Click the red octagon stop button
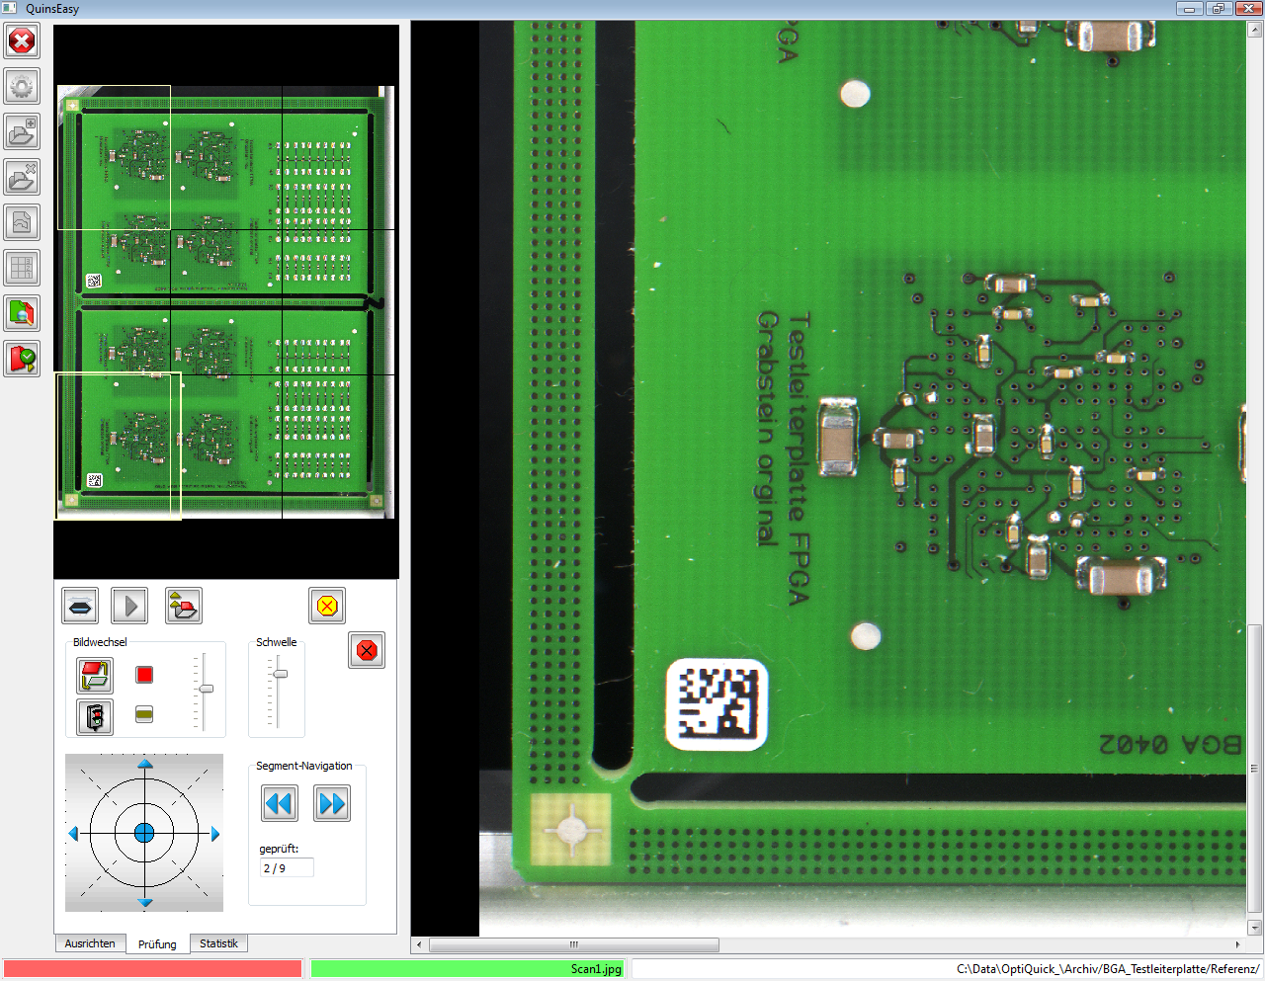This screenshot has height=981, width=1265. 367,650
